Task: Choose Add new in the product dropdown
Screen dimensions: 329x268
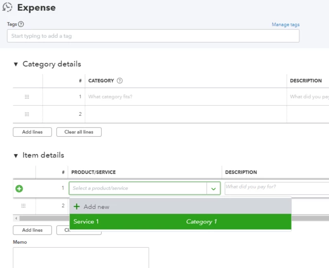Action: 180,207
